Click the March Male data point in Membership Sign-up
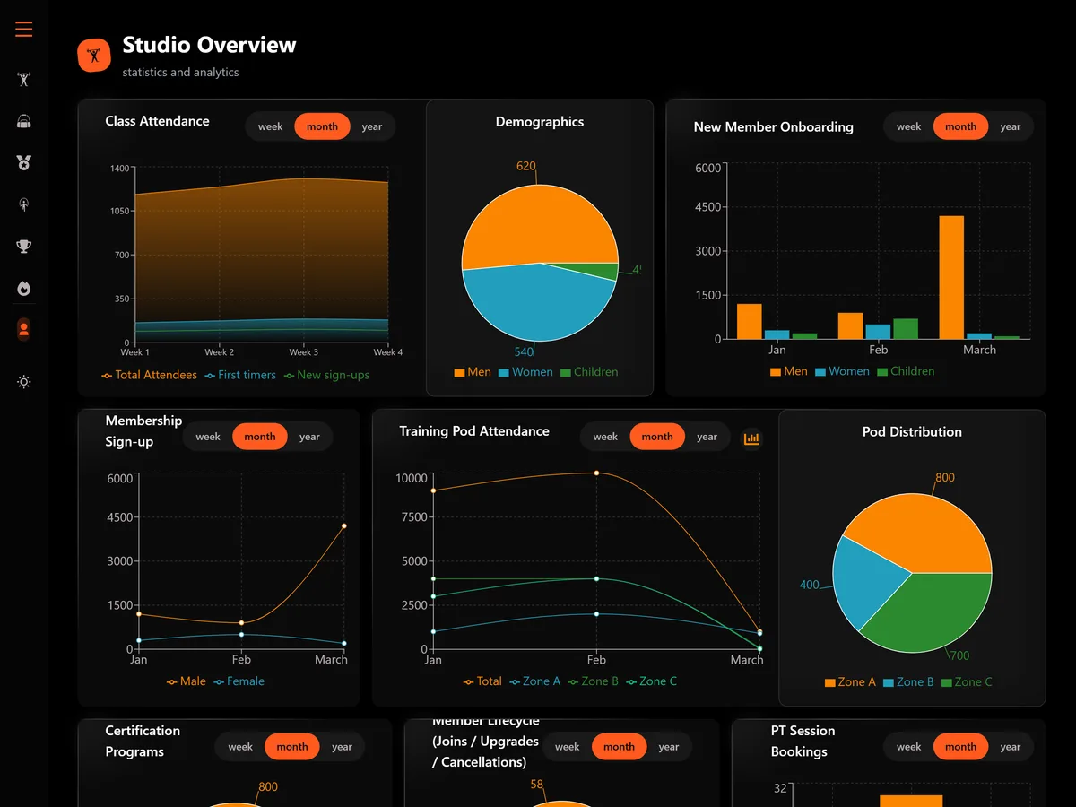 tap(343, 526)
